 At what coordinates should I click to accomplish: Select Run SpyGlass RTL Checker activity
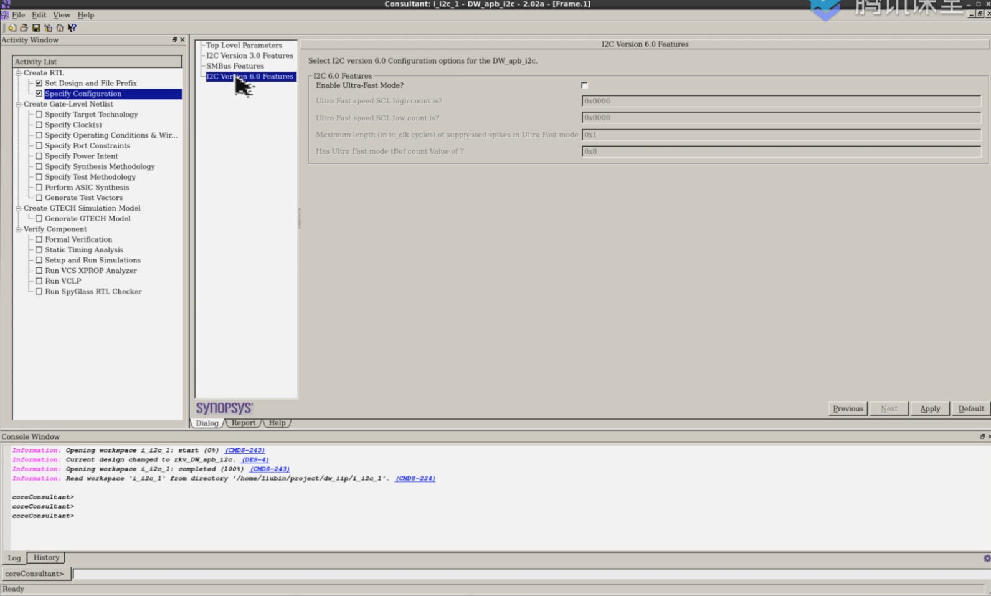click(93, 292)
